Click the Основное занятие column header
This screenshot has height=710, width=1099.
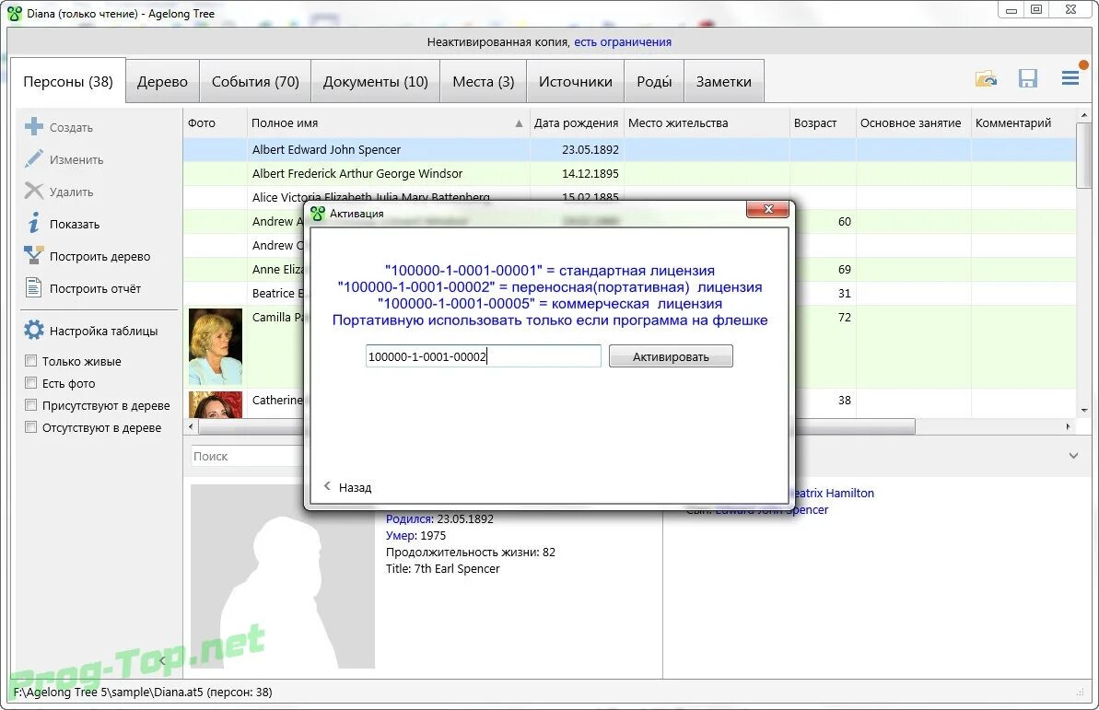[913, 122]
